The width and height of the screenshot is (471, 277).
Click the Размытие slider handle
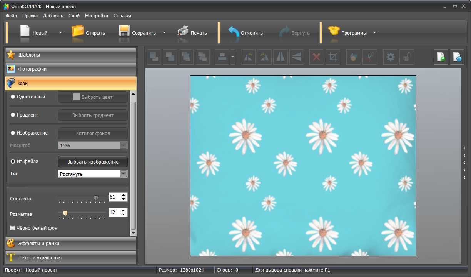65,213
